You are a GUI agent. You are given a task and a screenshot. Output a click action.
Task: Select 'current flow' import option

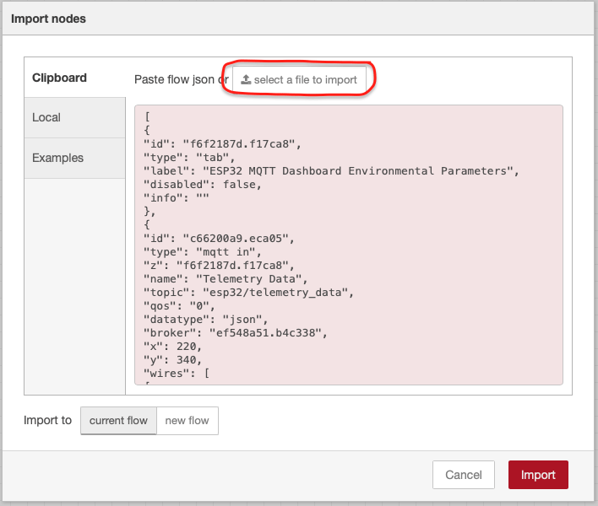118,421
